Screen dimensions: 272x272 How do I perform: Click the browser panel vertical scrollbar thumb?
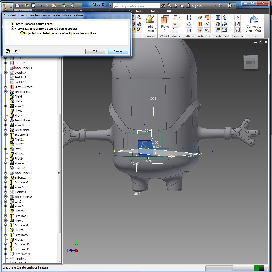coord(59,173)
